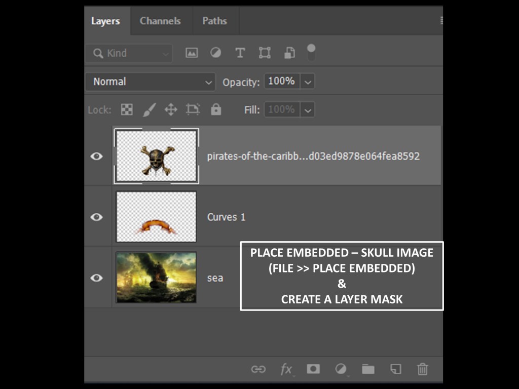Switch to the Paths tab
Viewport: 519px width, 389px height.
pyautogui.click(x=214, y=21)
